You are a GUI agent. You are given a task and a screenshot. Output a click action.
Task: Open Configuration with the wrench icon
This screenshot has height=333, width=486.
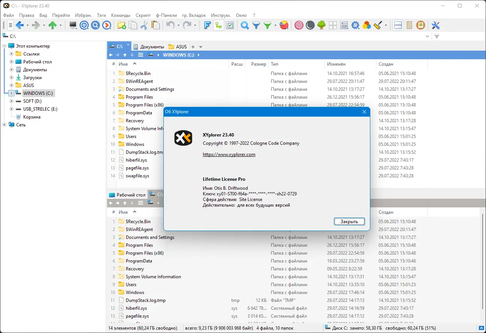[436, 25]
